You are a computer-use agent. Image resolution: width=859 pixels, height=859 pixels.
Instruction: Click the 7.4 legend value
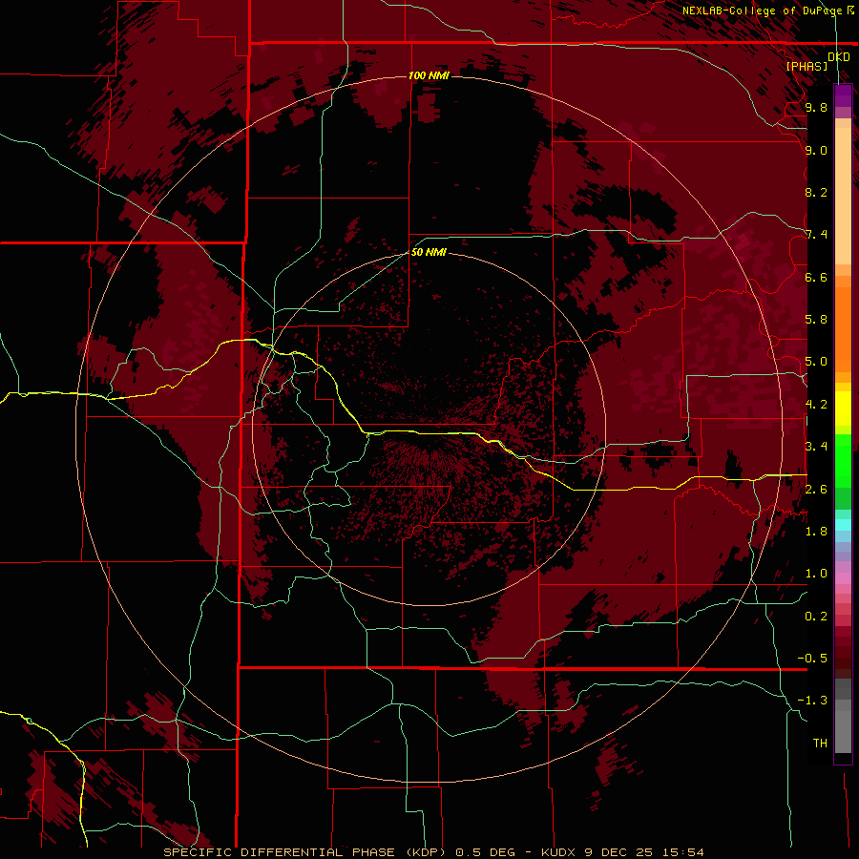tap(816, 235)
